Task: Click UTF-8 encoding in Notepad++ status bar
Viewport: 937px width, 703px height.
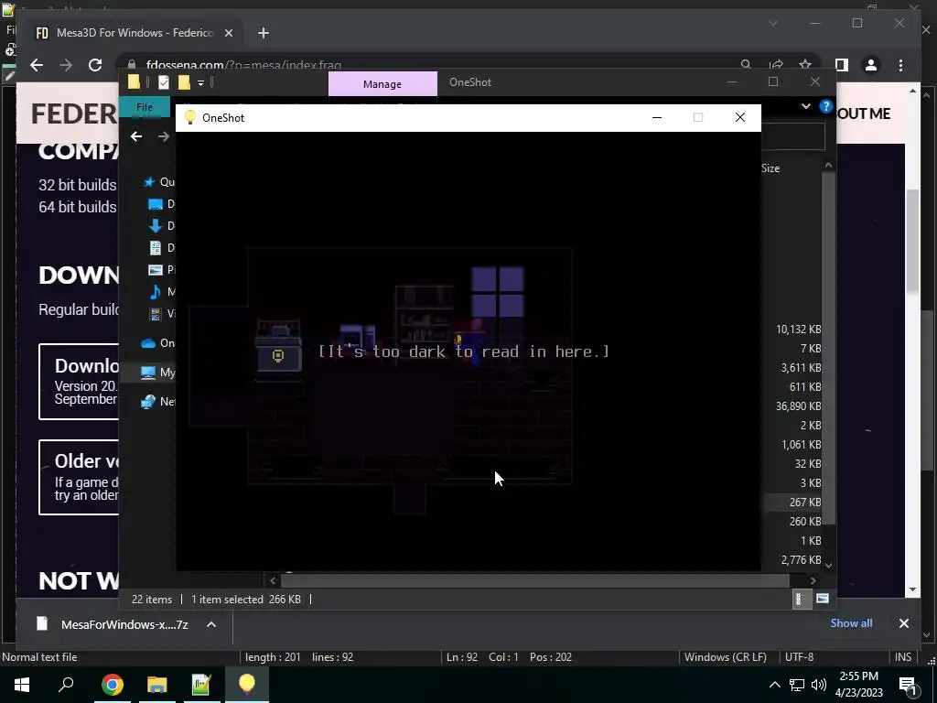Action: 799,657
